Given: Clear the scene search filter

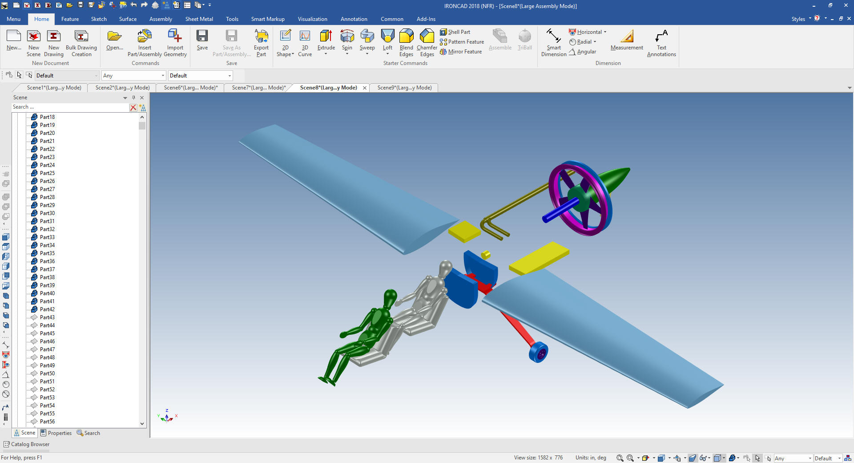Looking at the screenshot, I should pos(133,107).
